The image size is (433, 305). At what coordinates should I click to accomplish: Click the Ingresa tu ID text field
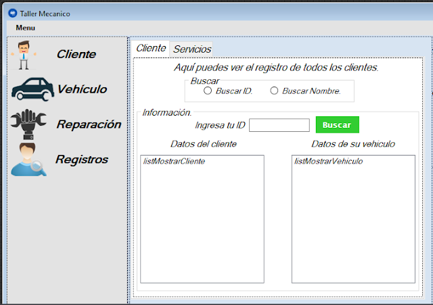(279, 125)
